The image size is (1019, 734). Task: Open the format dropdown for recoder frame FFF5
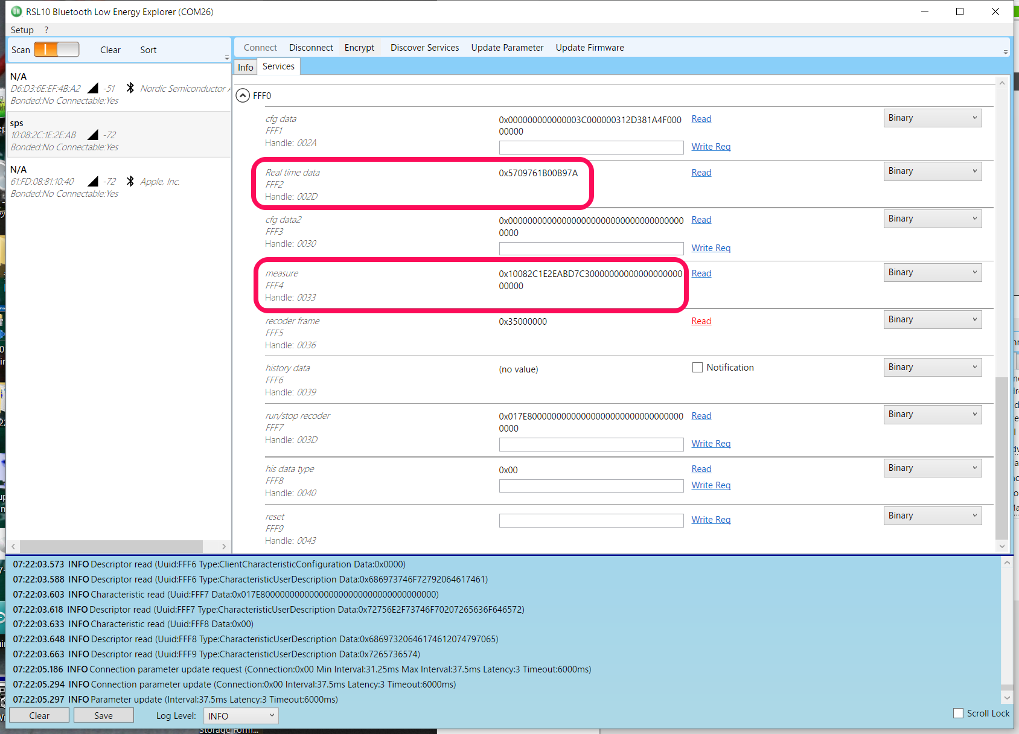(x=933, y=319)
